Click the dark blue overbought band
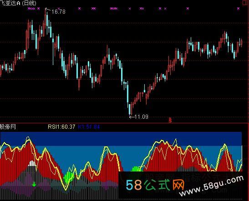The width and height of the screenshot is (249, 201). pyautogui.click(x=121, y=139)
